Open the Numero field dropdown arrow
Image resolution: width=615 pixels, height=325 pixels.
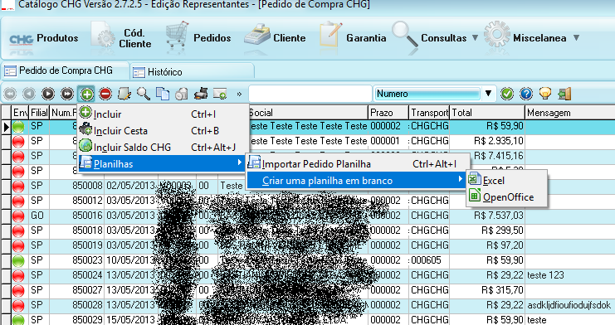coord(488,94)
